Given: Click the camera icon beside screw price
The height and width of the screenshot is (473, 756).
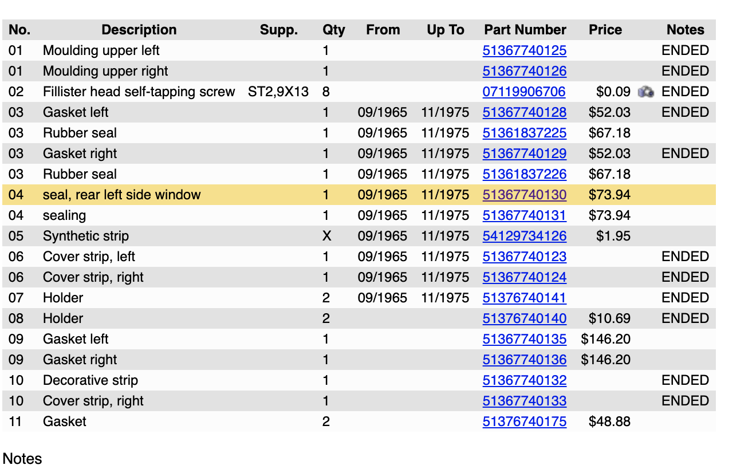Looking at the screenshot, I should click(646, 92).
